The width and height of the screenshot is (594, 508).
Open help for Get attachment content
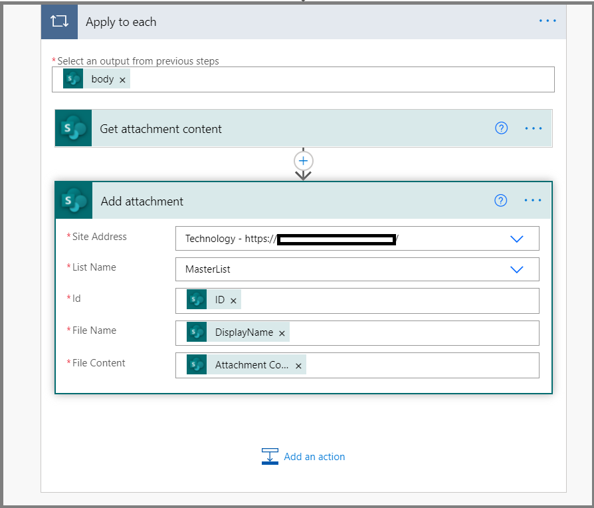point(501,128)
